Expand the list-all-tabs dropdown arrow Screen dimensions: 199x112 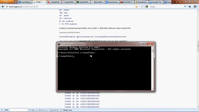(180, 2)
